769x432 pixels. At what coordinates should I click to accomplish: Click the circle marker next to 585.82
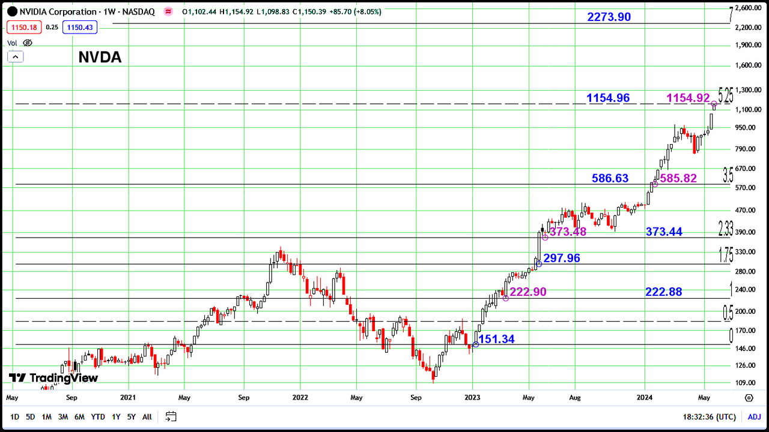[655, 184]
